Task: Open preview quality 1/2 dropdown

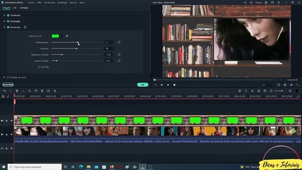Action: click(x=268, y=85)
